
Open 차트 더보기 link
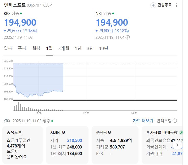[x=143, y=121]
